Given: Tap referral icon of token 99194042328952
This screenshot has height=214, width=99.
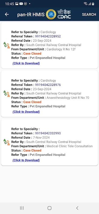Looking at the screenshot, I should pyautogui.click(x=6, y=45).
